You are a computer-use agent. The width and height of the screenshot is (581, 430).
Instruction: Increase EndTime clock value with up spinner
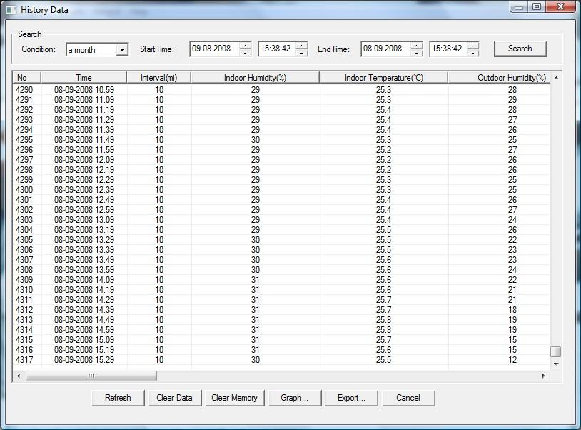(473, 46)
